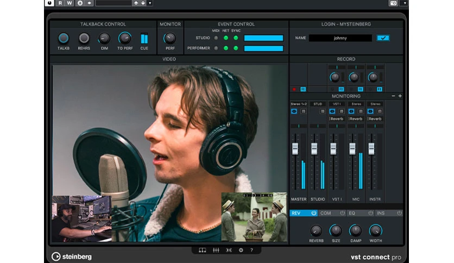
Task: Enable Read automation with the R button
Action: pos(60,3)
